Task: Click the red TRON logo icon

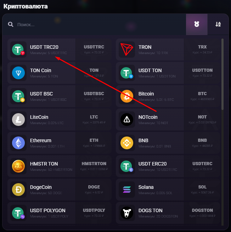Action: pyautogui.click(x=126, y=50)
